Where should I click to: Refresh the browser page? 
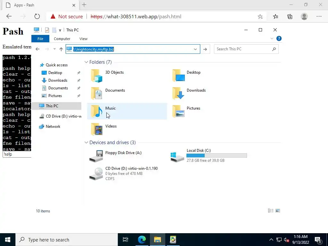coord(37,16)
